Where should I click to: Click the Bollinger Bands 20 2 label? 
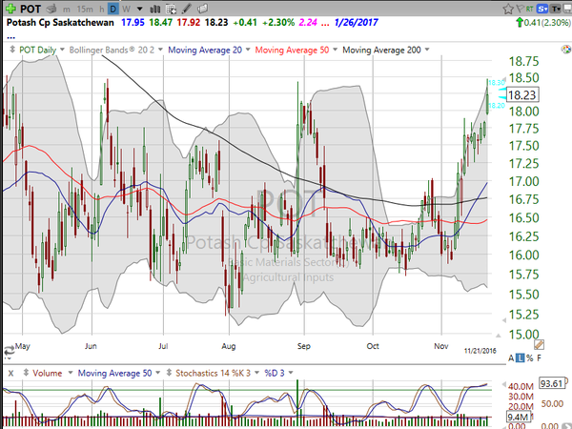[x=112, y=50]
